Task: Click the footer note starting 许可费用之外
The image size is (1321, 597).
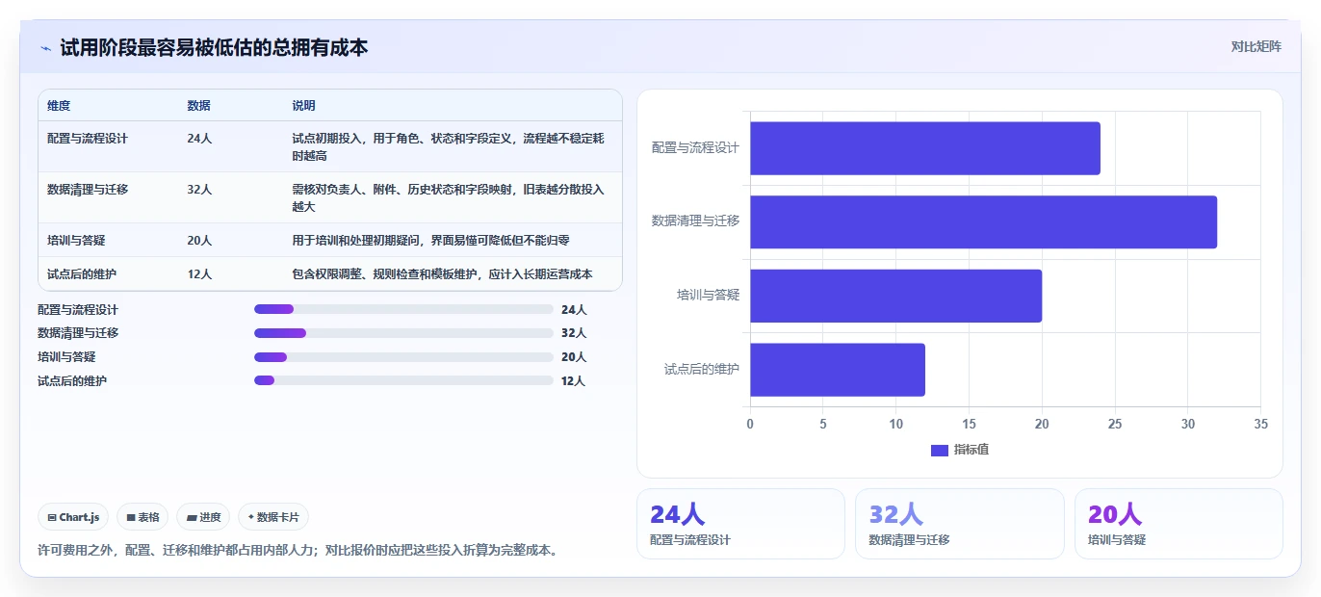Action: (298, 551)
